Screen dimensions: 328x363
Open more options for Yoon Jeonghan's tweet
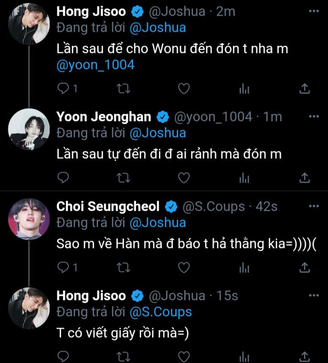314,116
